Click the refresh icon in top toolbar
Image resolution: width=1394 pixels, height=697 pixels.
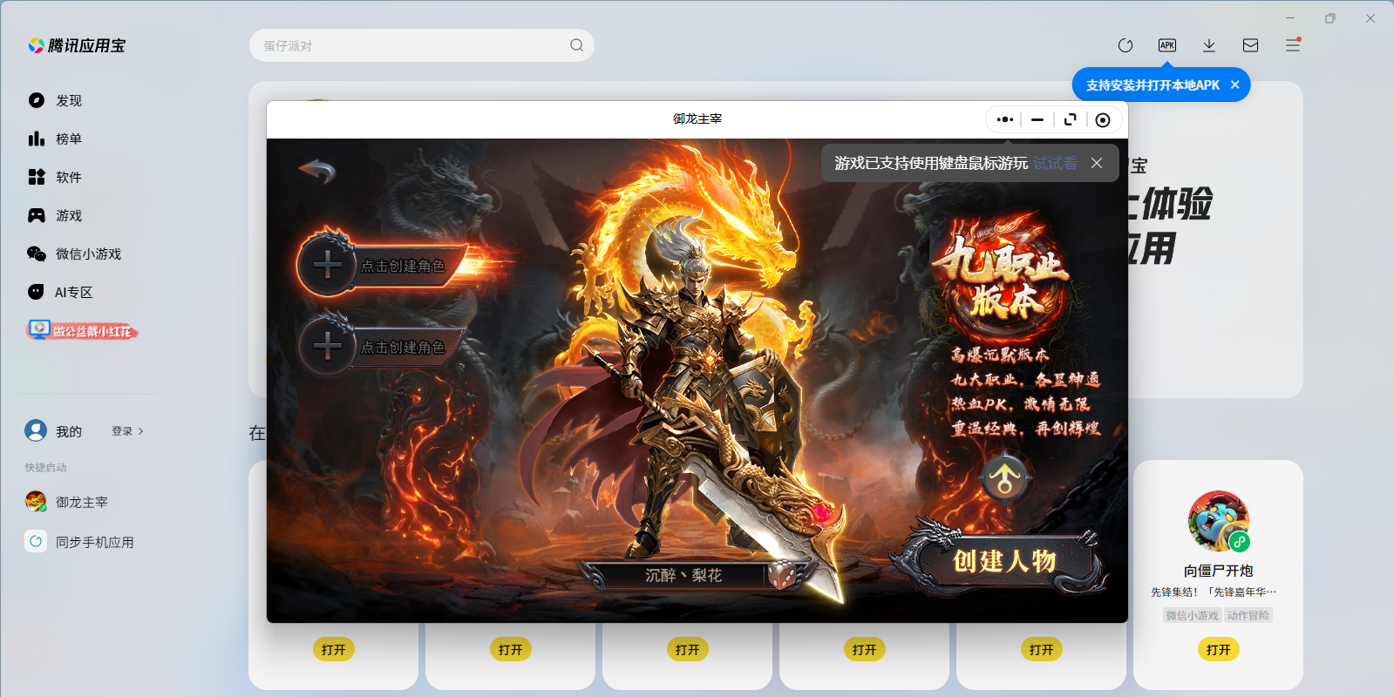coord(1125,45)
